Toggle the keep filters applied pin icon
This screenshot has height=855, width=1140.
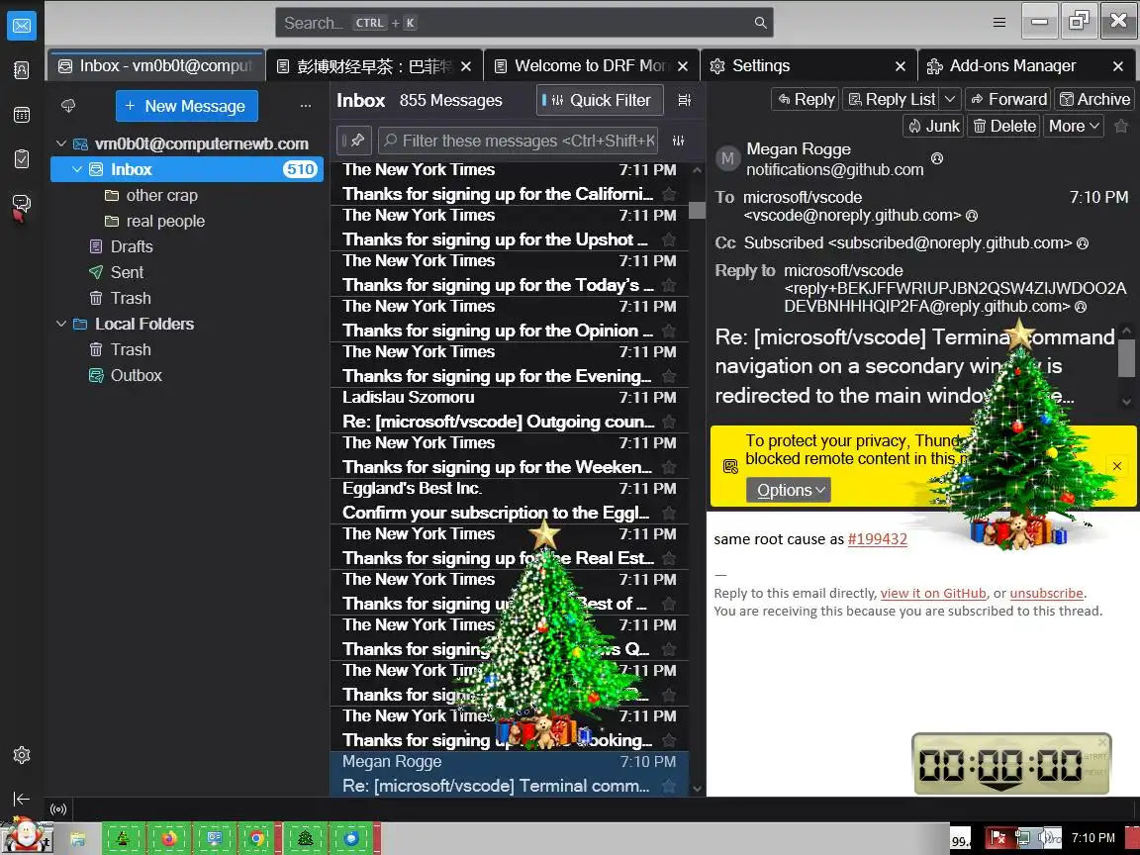click(354, 141)
